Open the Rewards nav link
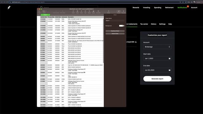Image resolution: width=203 pixels, height=114 pixels. 136,8
